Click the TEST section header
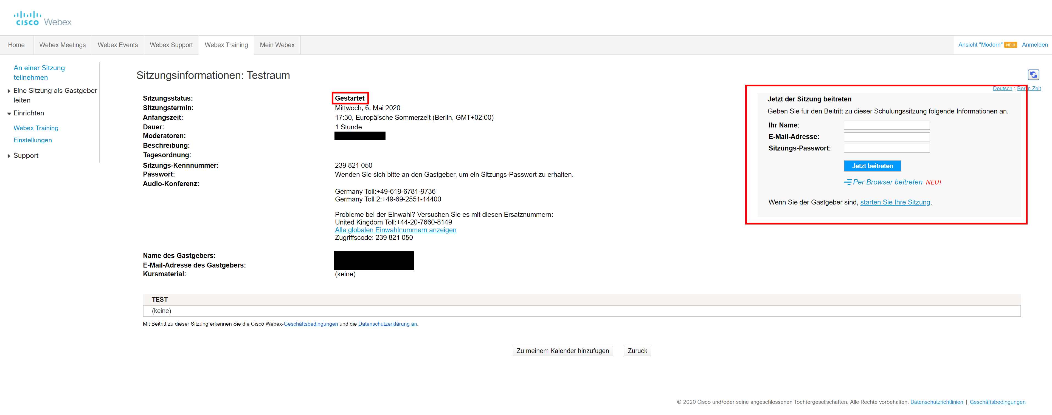Image resolution: width=1052 pixels, height=415 pixels. point(581,300)
